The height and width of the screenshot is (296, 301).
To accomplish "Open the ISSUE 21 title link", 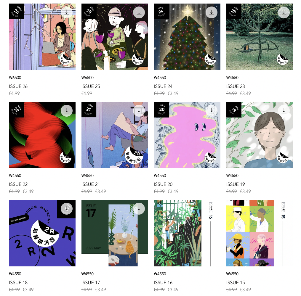I will pos(90,184).
